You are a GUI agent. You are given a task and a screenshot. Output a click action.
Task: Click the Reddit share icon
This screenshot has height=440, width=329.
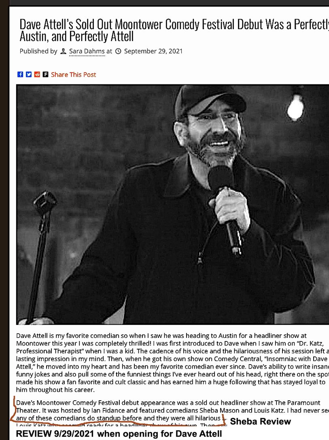[37, 74]
